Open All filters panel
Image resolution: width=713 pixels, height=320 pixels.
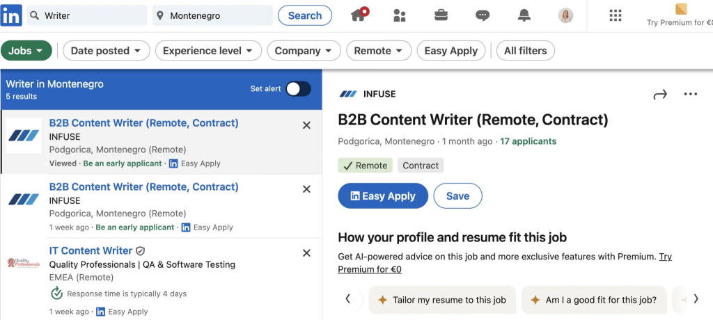point(525,51)
